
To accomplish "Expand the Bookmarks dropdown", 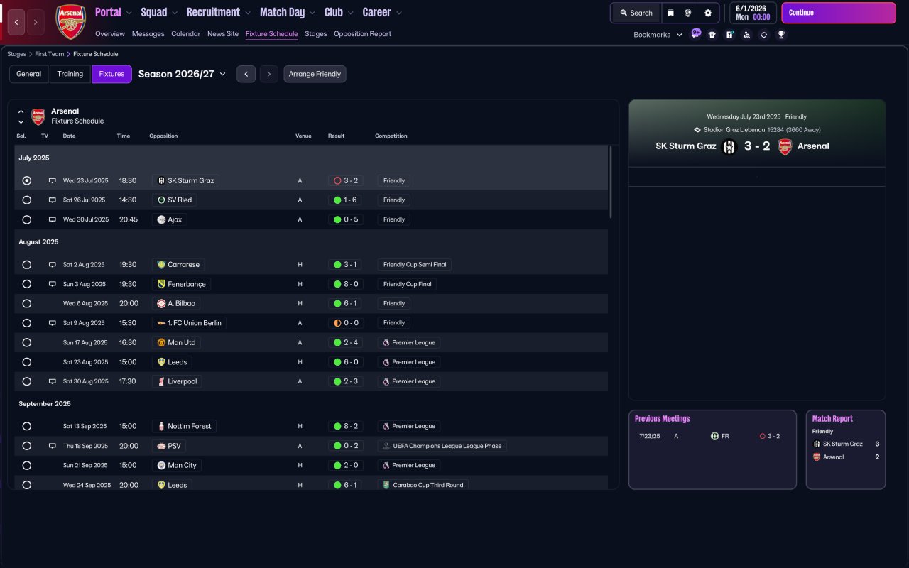I will coord(658,35).
